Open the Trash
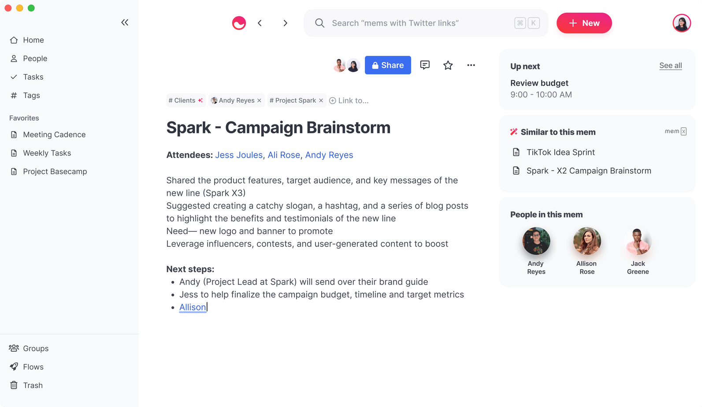The width and height of the screenshot is (705, 407). (33, 385)
